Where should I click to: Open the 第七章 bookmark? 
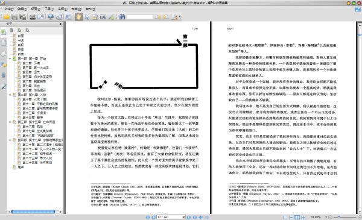coord(31,86)
